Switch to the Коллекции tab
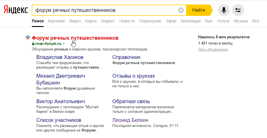267x138 pixels. pos(191,21)
